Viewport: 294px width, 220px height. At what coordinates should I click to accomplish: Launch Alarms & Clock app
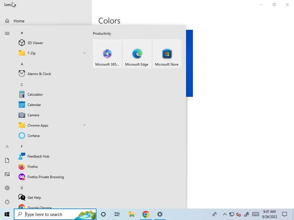[53, 74]
